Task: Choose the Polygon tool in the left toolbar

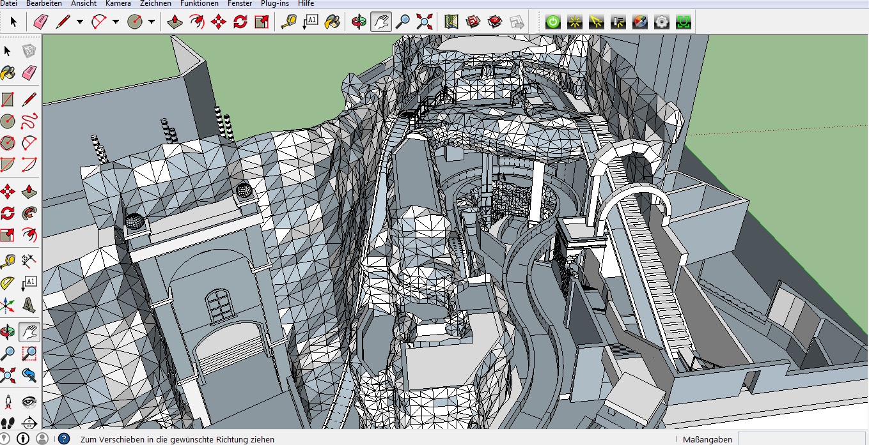Action: (x=8, y=142)
